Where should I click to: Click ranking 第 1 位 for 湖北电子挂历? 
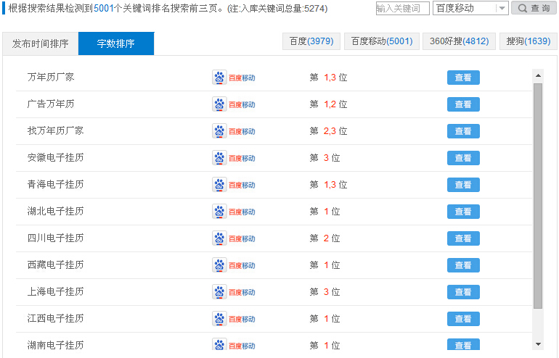coord(325,212)
